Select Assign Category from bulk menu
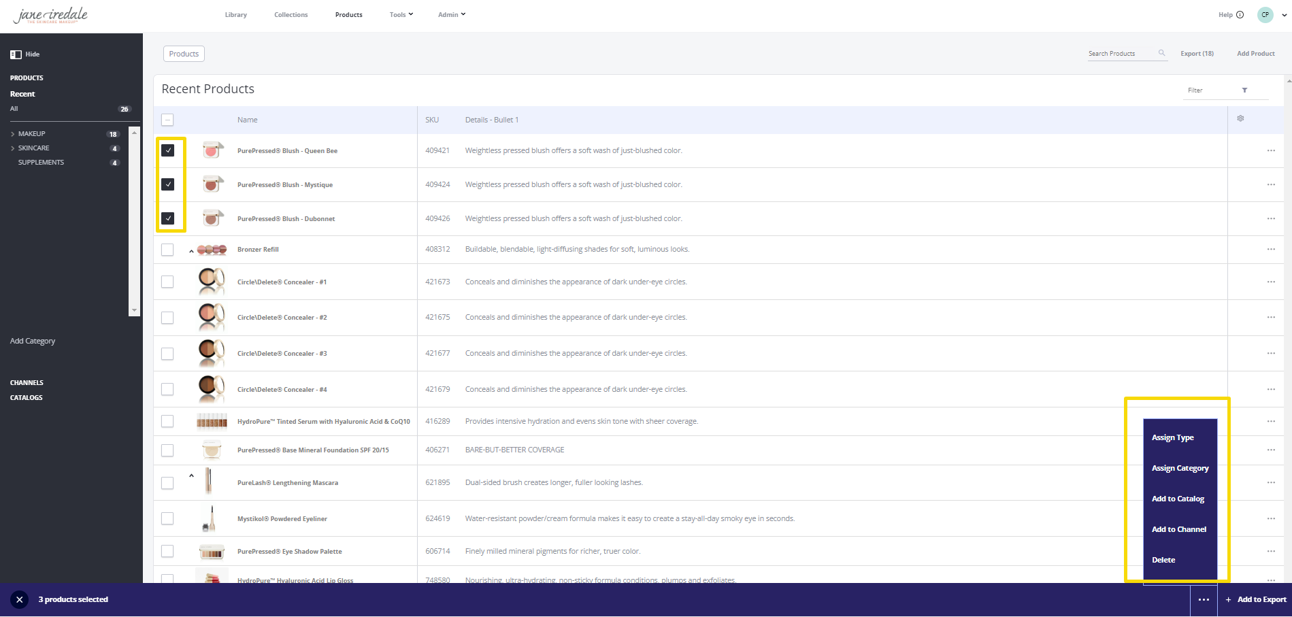The height and width of the screenshot is (617, 1292). 1180,468
